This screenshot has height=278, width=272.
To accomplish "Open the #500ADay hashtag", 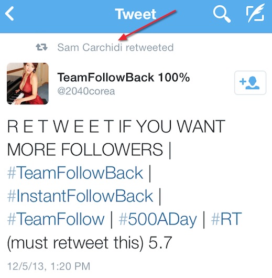I will (158, 219).
